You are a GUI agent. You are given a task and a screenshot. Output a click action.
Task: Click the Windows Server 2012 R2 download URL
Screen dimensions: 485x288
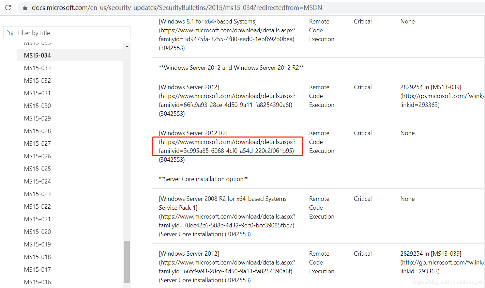pyautogui.click(x=227, y=146)
